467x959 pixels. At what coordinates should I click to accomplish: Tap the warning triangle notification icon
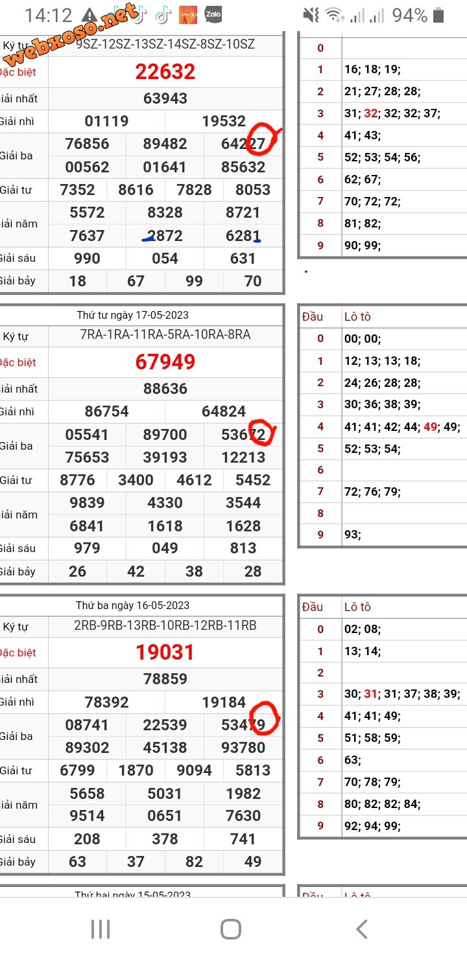point(90,15)
